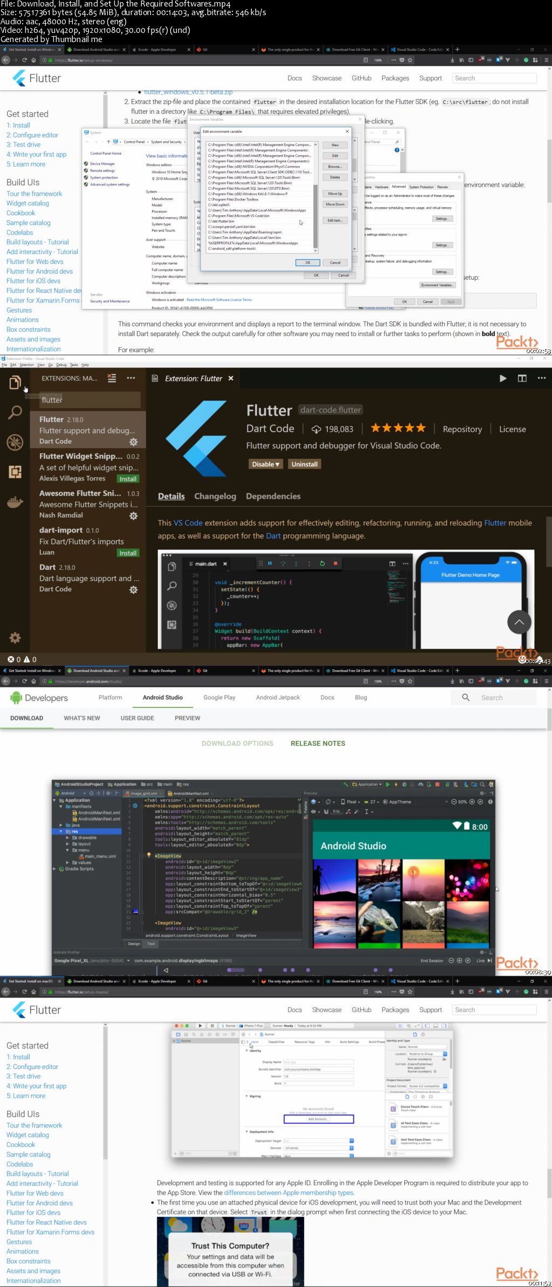
Task: Click the five-star rating of the Flutter extension
Action: point(398,429)
